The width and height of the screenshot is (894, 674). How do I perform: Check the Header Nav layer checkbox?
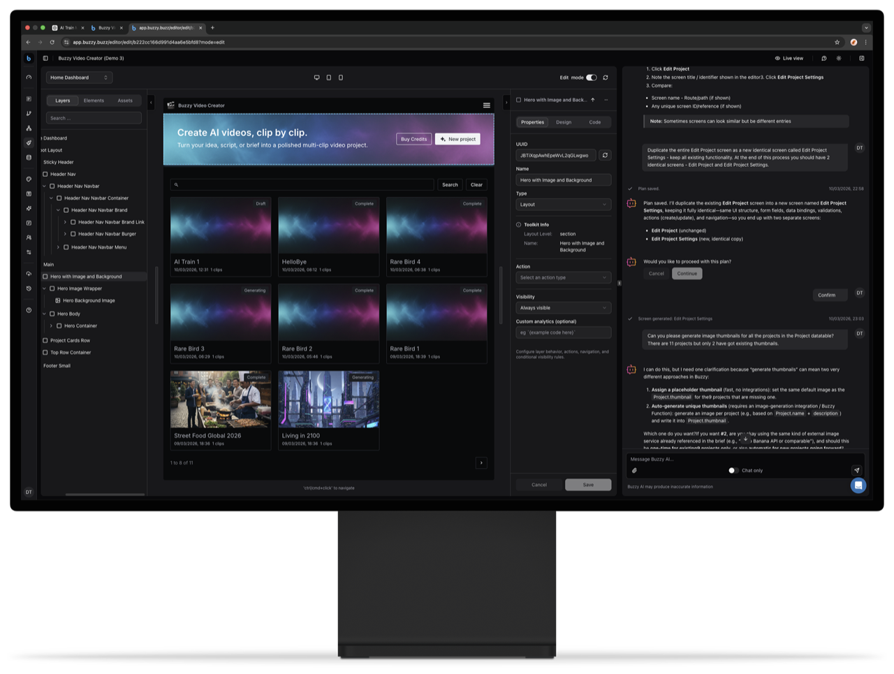[45, 175]
